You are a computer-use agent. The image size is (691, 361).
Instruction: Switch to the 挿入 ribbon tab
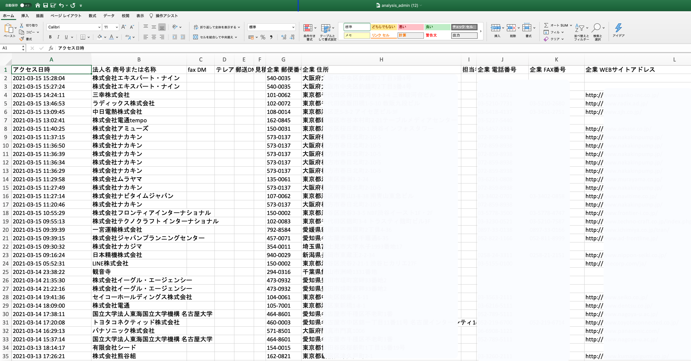click(25, 16)
